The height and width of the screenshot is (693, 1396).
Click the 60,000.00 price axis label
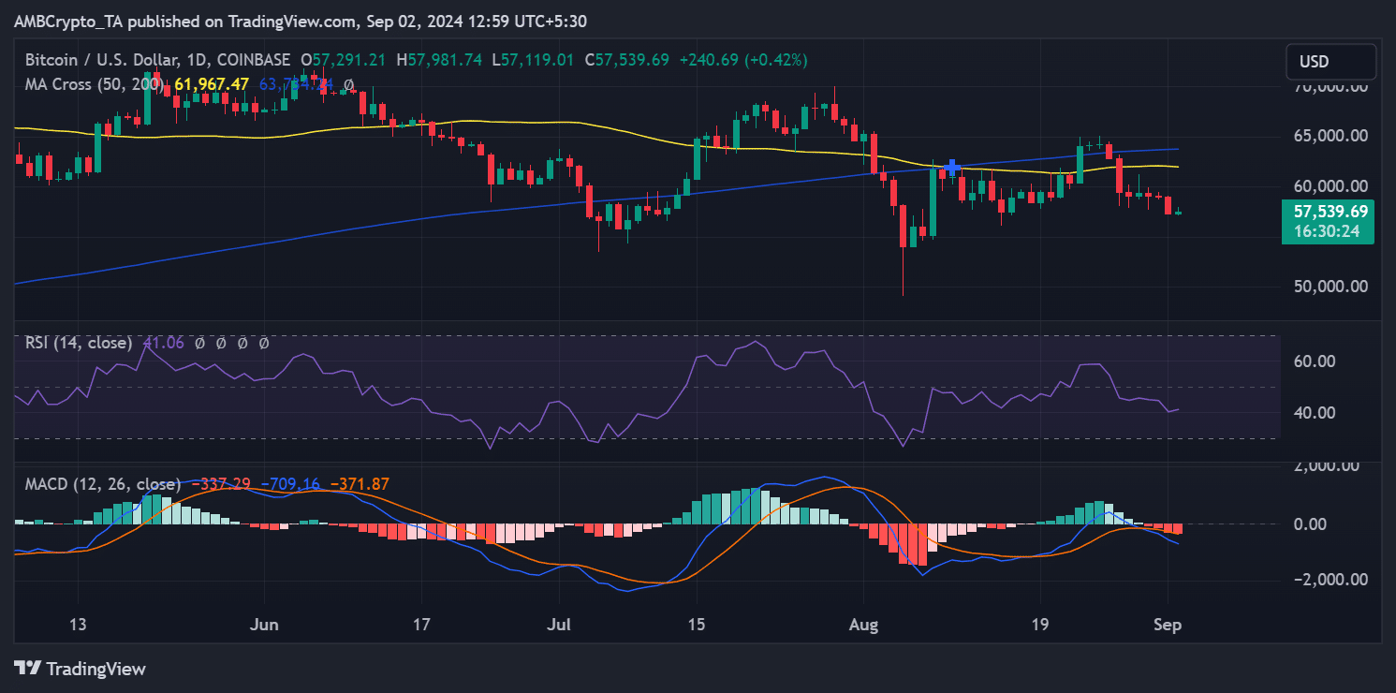click(x=1330, y=185)
